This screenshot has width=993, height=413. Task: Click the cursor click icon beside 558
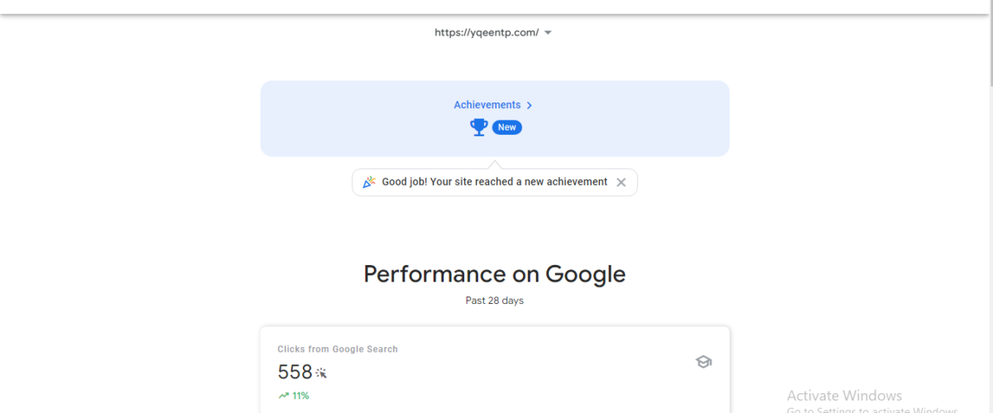(x=322, y=373)
